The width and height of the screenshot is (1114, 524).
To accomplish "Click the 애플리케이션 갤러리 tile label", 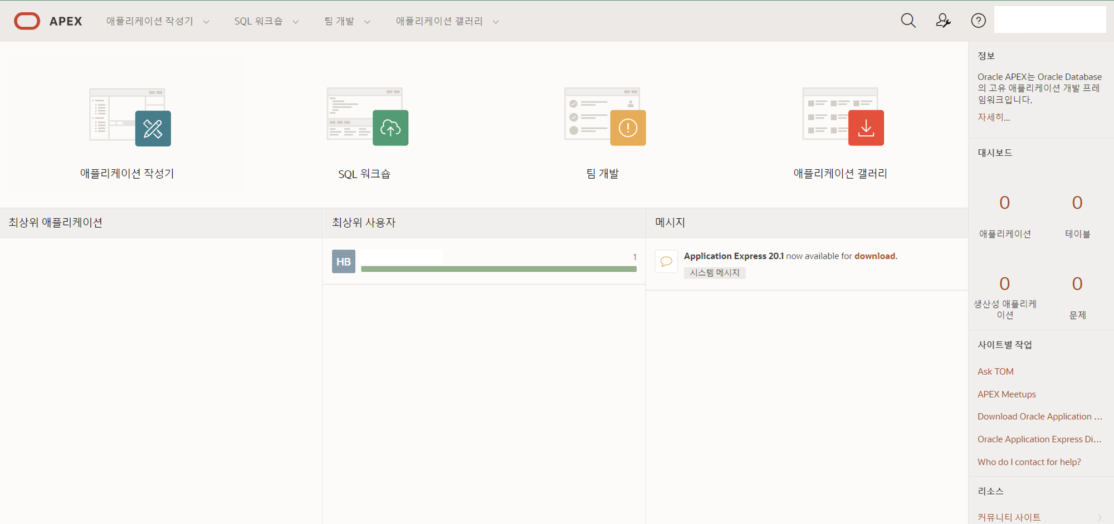I will 840,174.
